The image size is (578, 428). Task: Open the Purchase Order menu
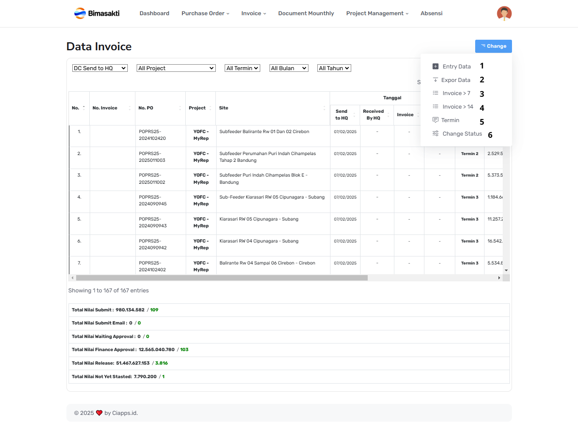pos(205,14)
